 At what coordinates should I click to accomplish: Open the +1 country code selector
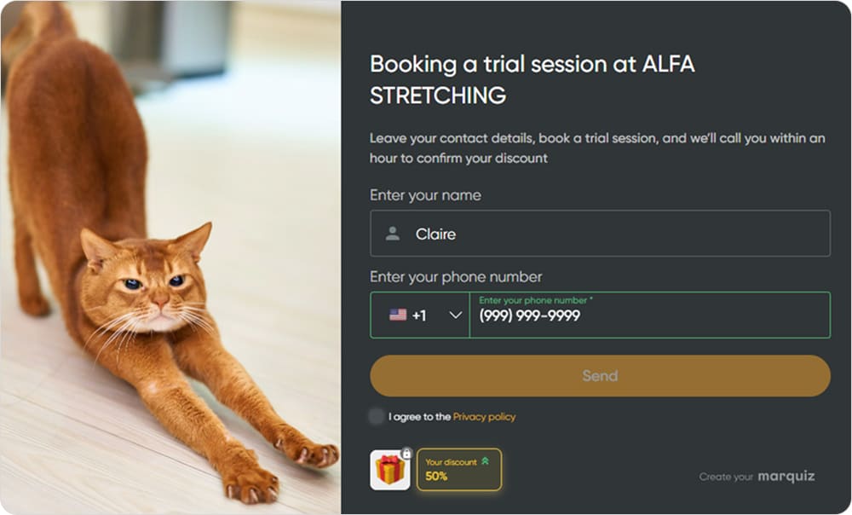tap(420, 315)
